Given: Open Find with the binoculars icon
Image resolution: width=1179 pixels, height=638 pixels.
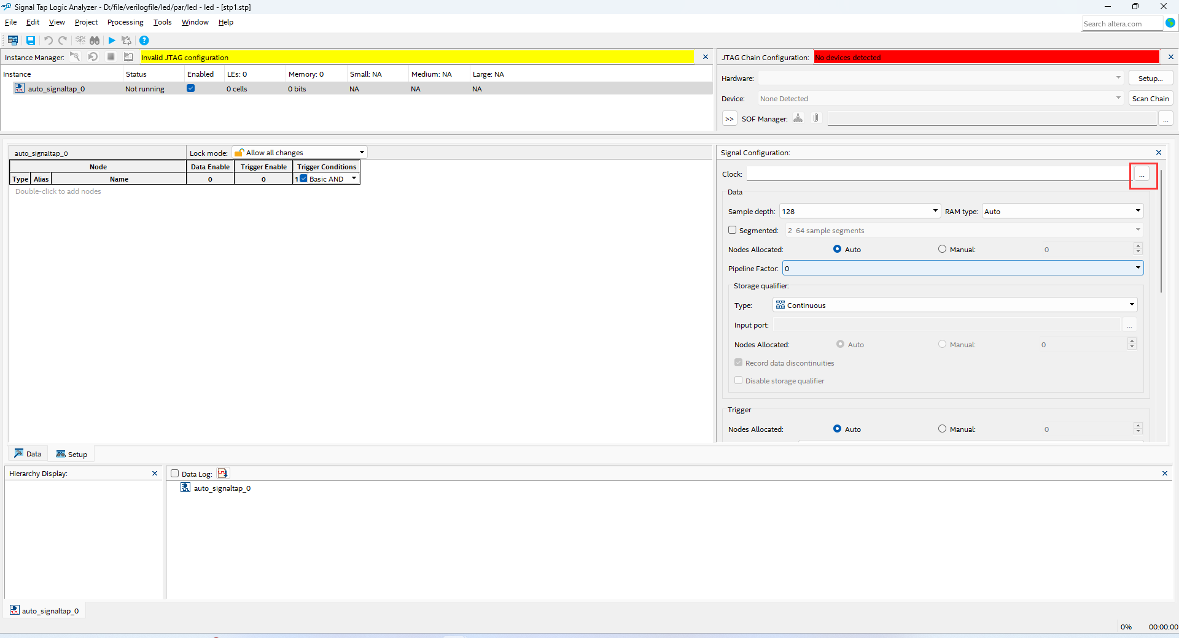Looking at the screenshot, I should click(x=95, y=40).
